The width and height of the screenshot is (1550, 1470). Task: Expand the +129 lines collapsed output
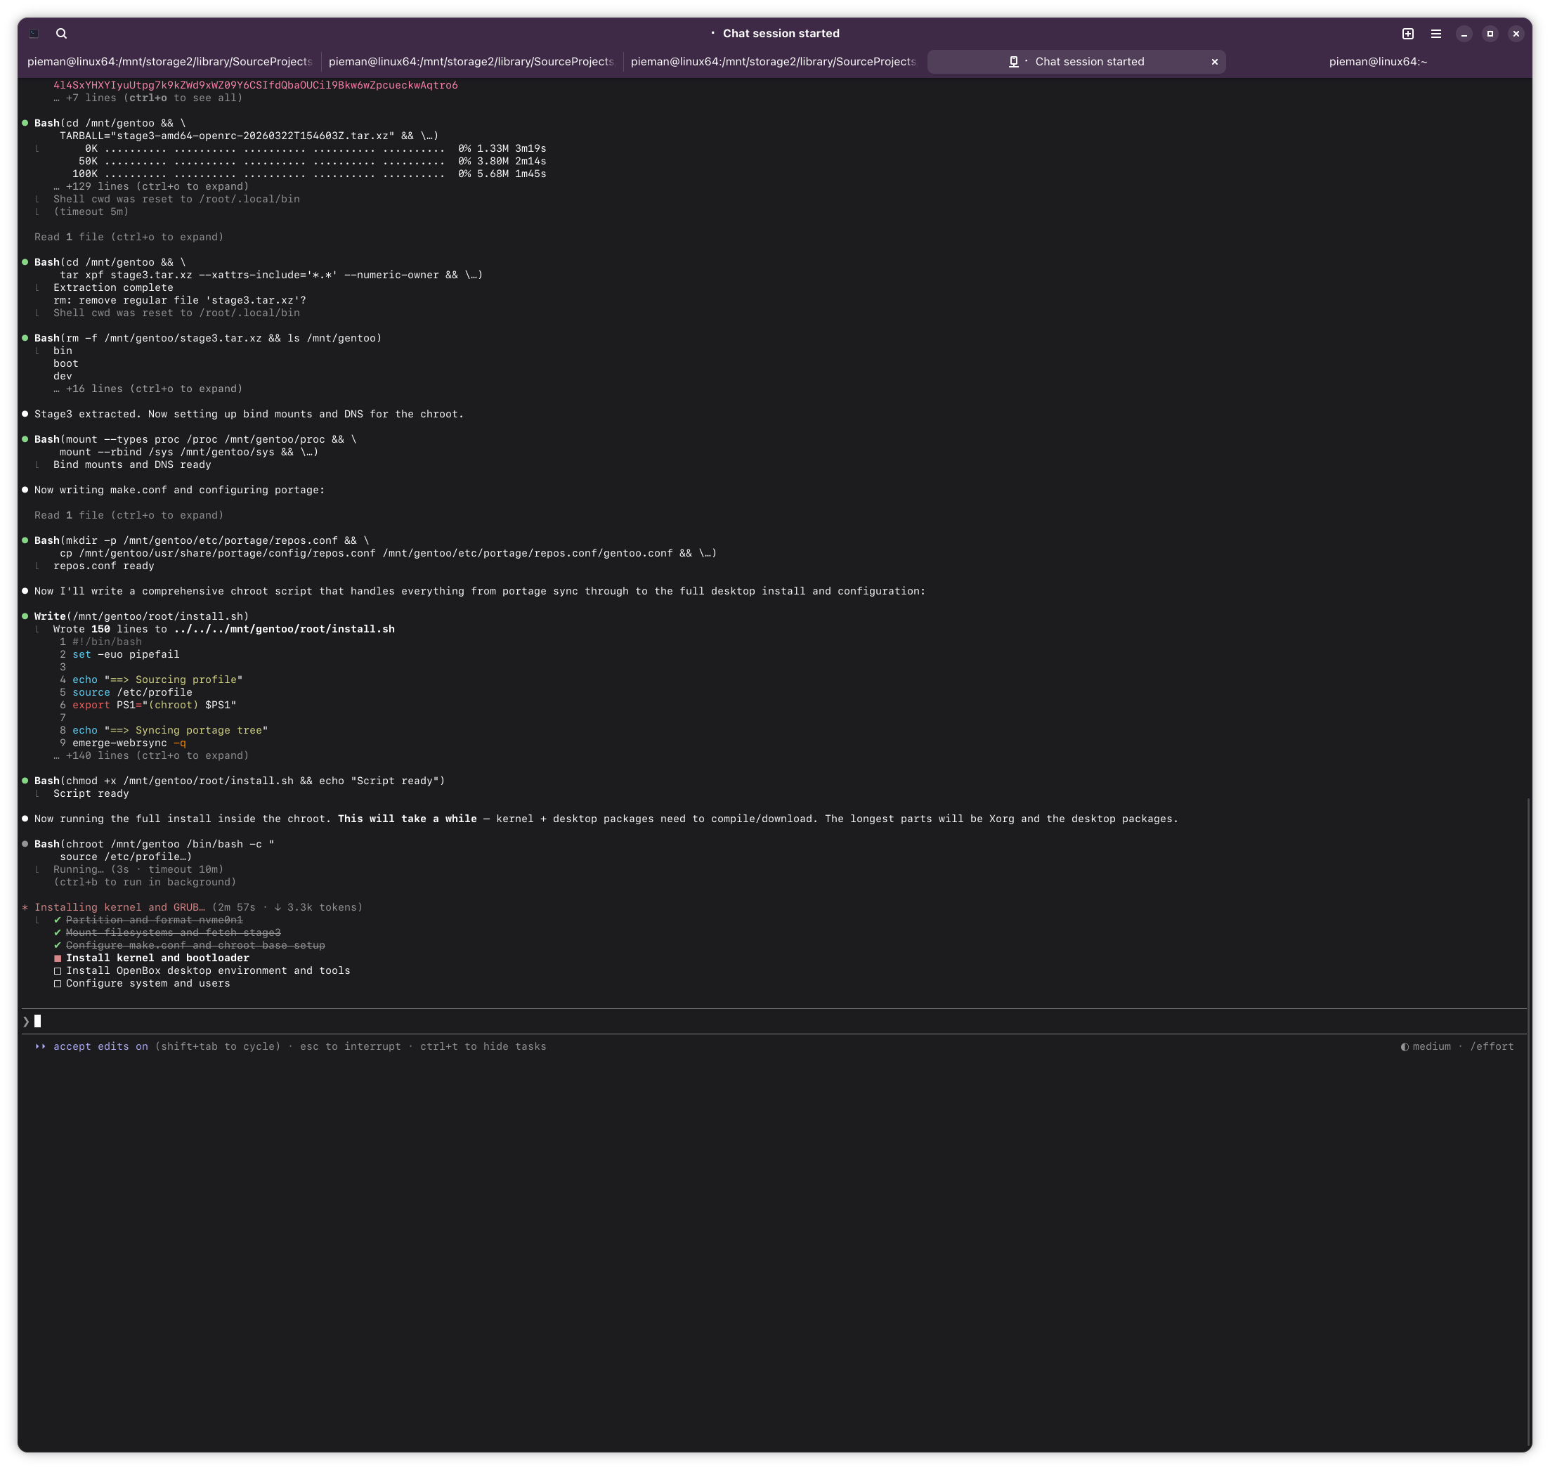point(150,186)
